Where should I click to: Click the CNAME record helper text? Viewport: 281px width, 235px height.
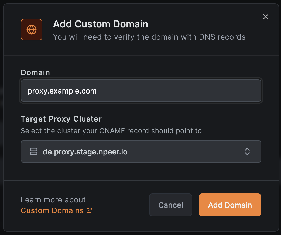111,131
